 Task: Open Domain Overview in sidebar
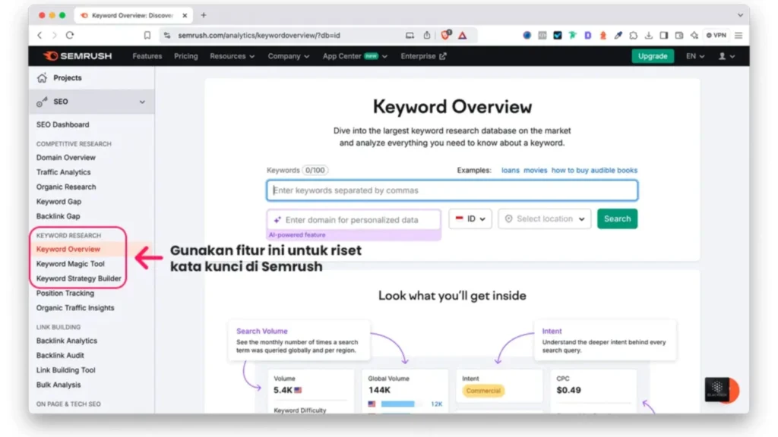pos(65,158)
